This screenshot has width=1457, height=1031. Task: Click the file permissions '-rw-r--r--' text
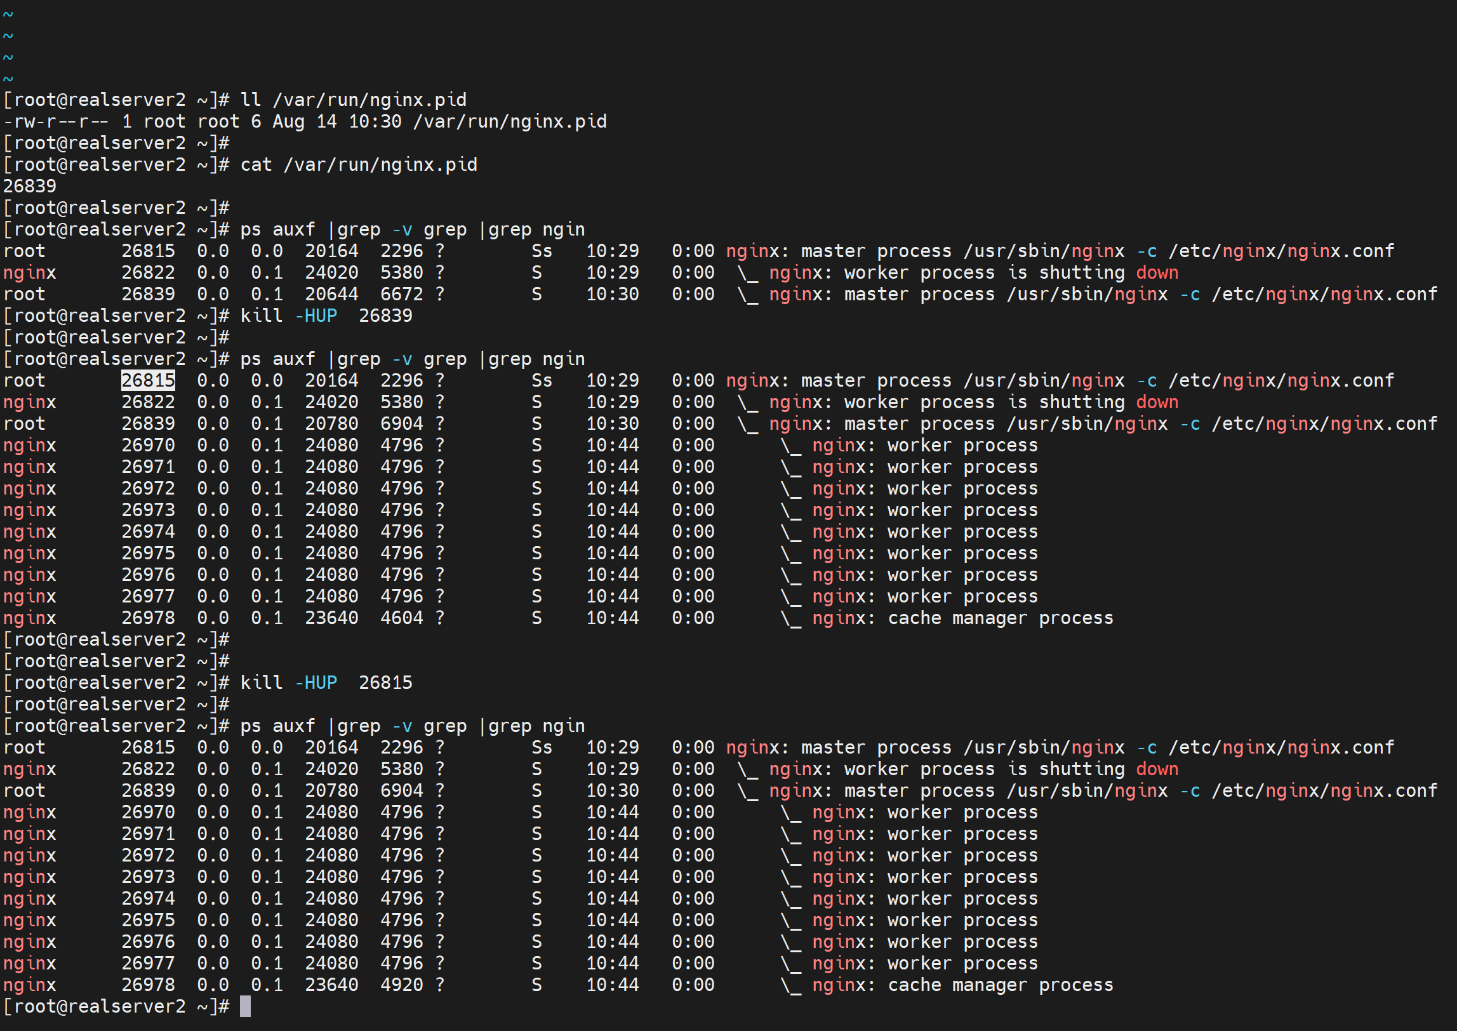tap(56, 121)
